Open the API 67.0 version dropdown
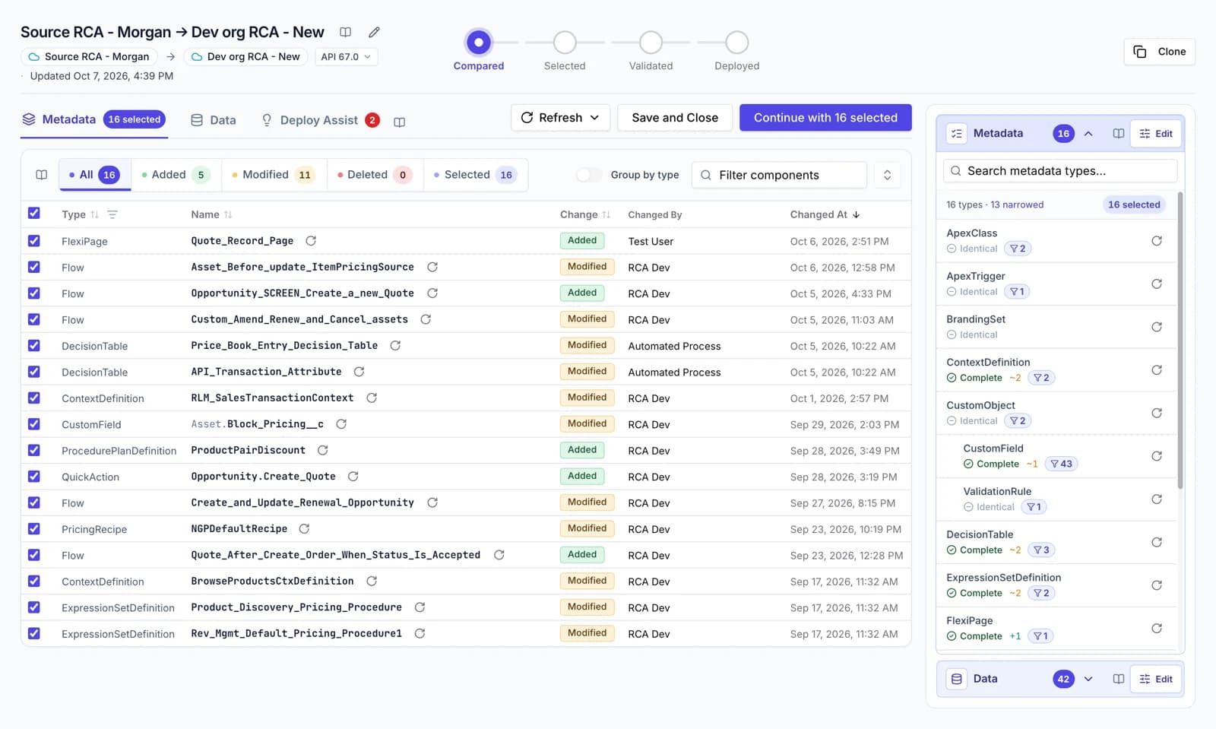 (347, 57)
